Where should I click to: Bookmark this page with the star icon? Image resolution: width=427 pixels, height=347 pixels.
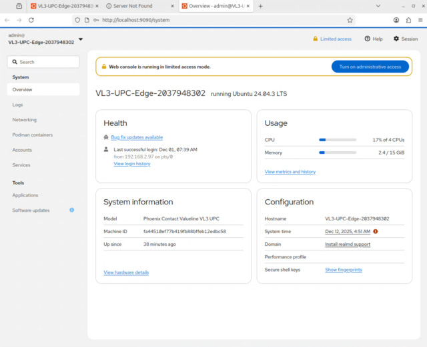click(x=350, y=20)
